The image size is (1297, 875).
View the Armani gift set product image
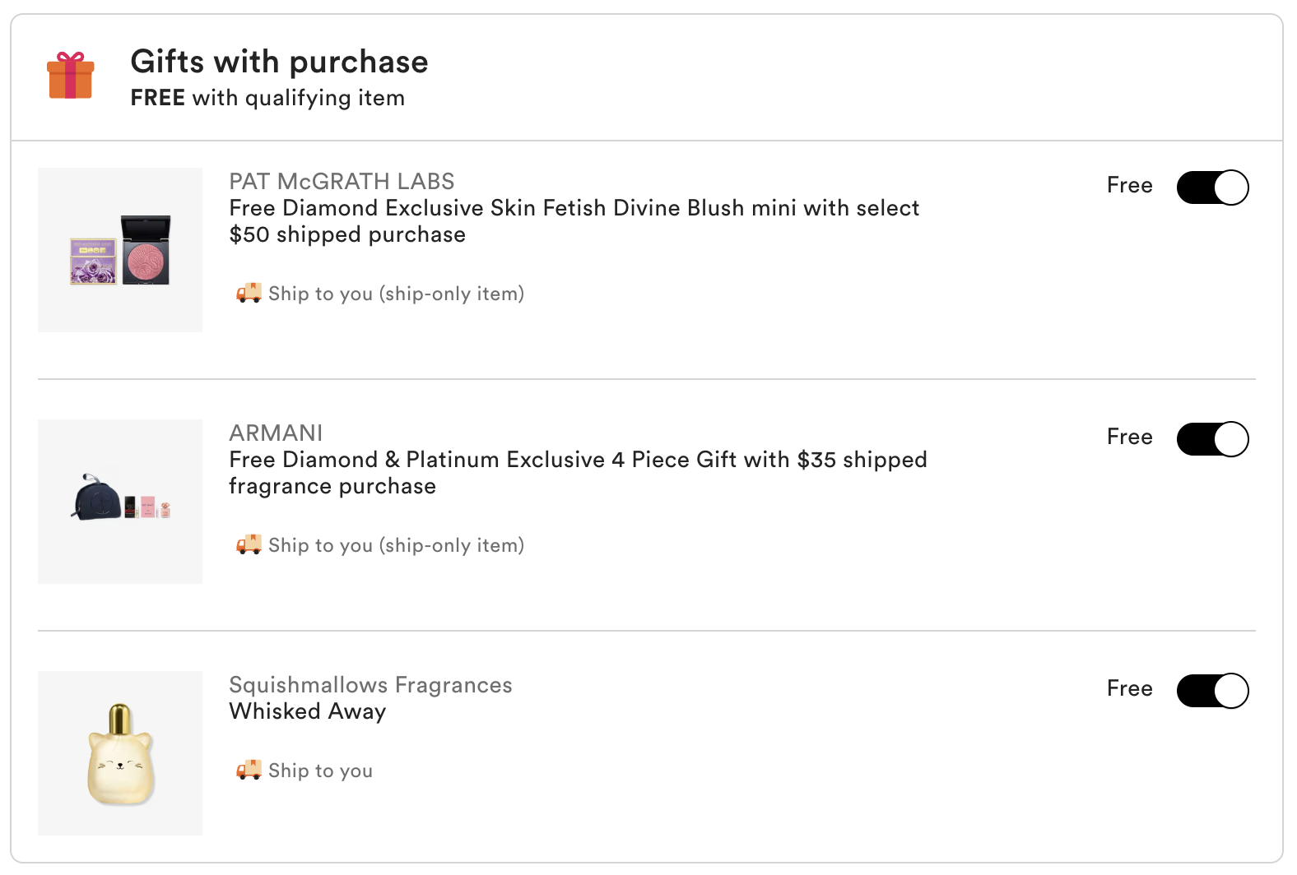coord(120,502)
